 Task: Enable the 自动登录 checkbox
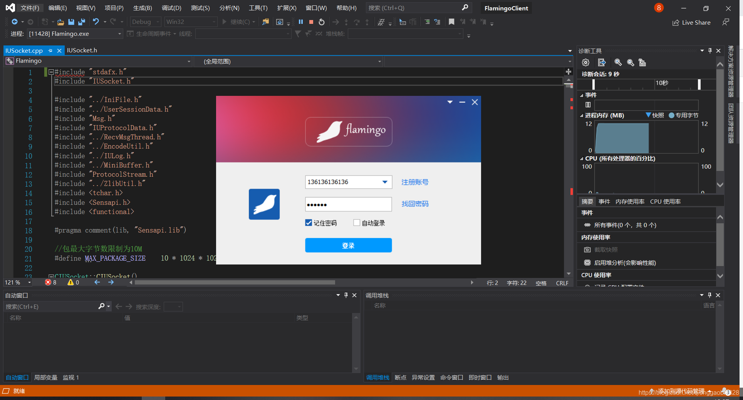click(357, 223)
